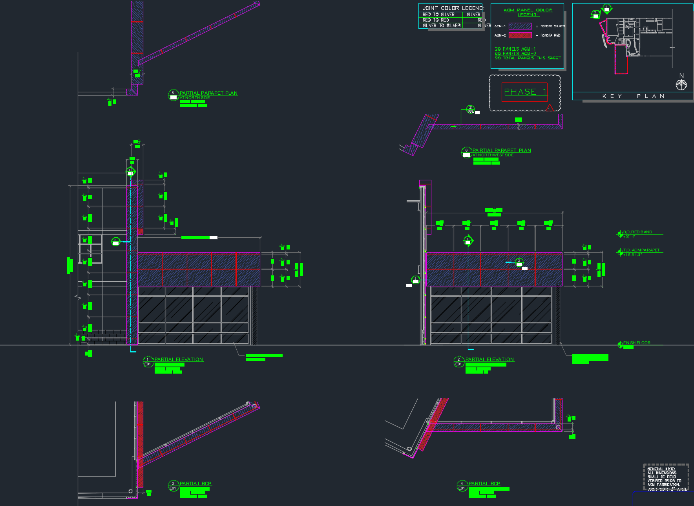The image size is (694, 506).
Task: Click the 4/E01 Partial RCP view bubble
Action: (462, 486)
